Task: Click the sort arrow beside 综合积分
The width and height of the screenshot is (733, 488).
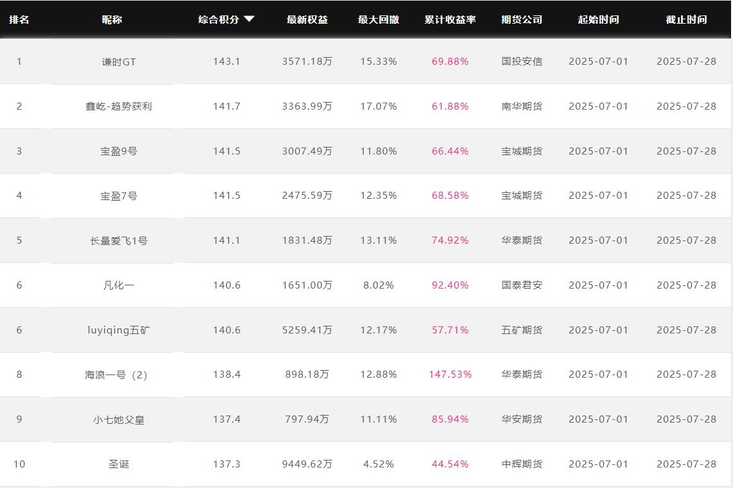Action: coord(249,19)
